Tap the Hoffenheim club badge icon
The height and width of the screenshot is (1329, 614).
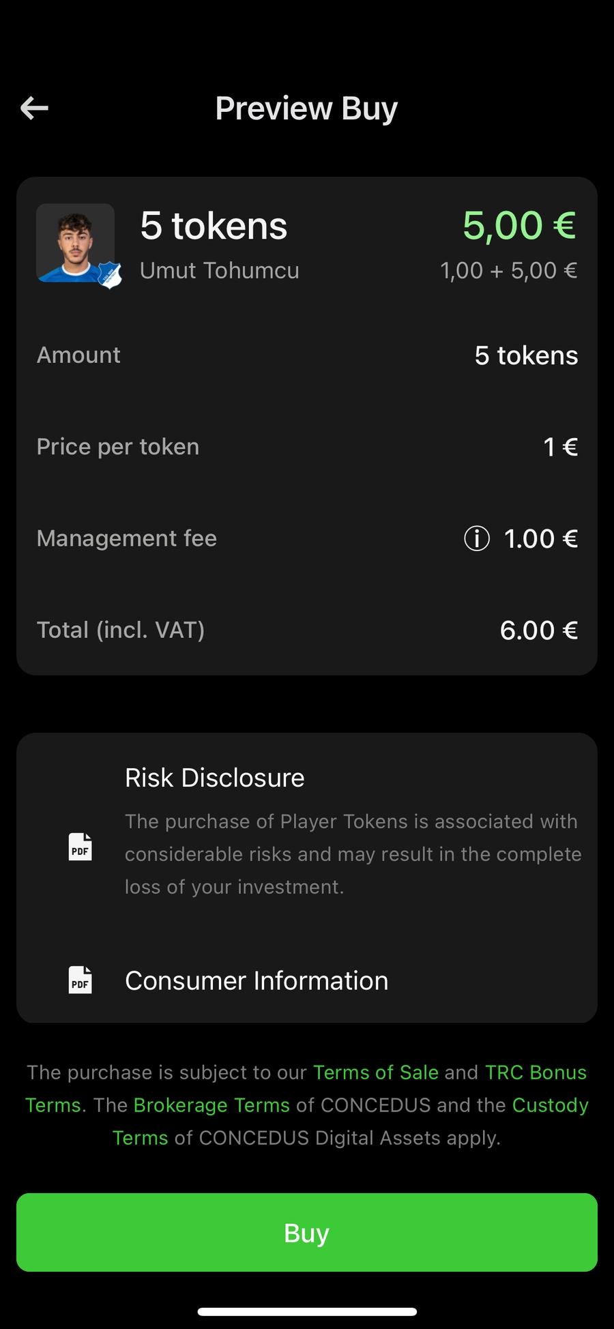pyautogui.click(x=109, y=275)
